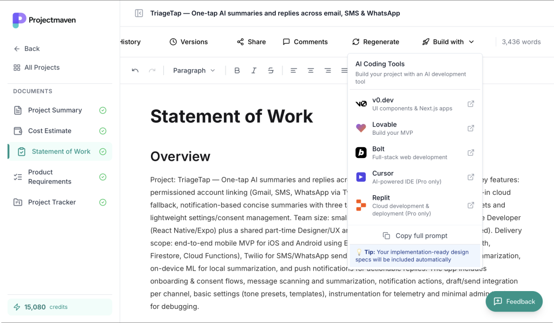Viewport: 554px width, 323px height.
Task: Open the Paragraph style dropdown
Action: click(194, 70)
